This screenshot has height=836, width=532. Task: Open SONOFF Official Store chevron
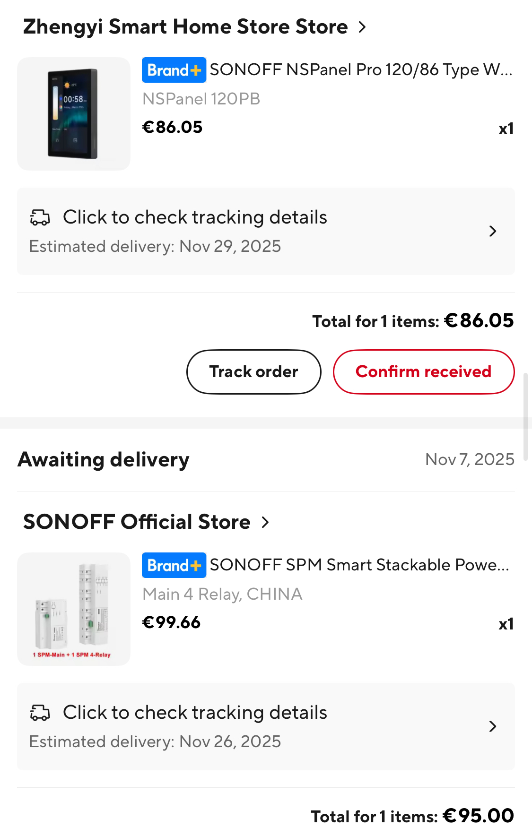click(x=265, y=522)
